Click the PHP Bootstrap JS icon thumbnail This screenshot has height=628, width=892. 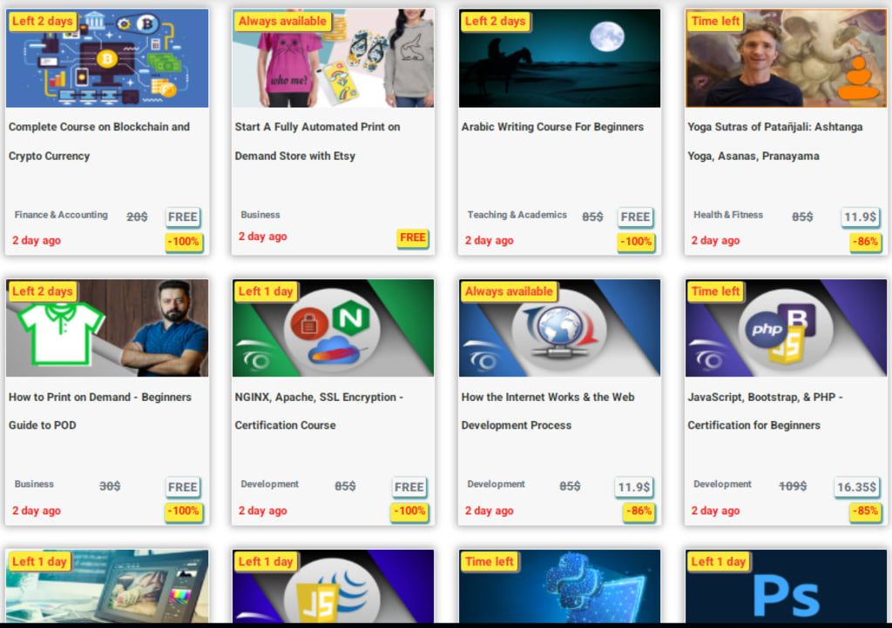(x=786, y=328)
